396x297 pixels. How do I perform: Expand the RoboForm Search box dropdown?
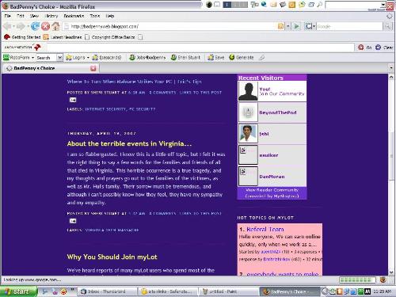tap(60, 57)
